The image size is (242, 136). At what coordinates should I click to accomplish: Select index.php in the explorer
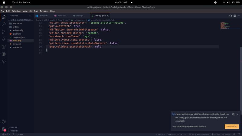(21, 41)
